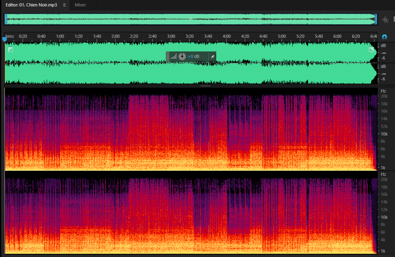Screen dimensions: 395x257
Task: Click the 0:40 mark on time ruler
Action: coord(41,36)
